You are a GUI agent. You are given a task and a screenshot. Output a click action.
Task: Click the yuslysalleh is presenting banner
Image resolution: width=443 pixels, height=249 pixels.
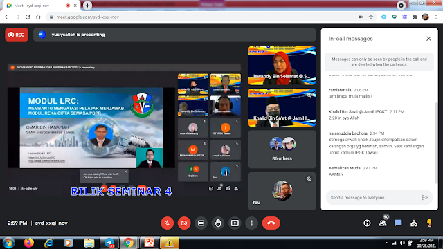pyautogui.click(x=174, y=35)
